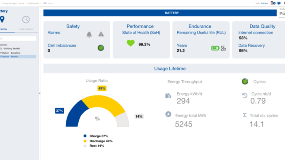Click the calendar icon beside Energy kWh/d
The height and width of the screenshot is (160, 285).
[168, 96]
